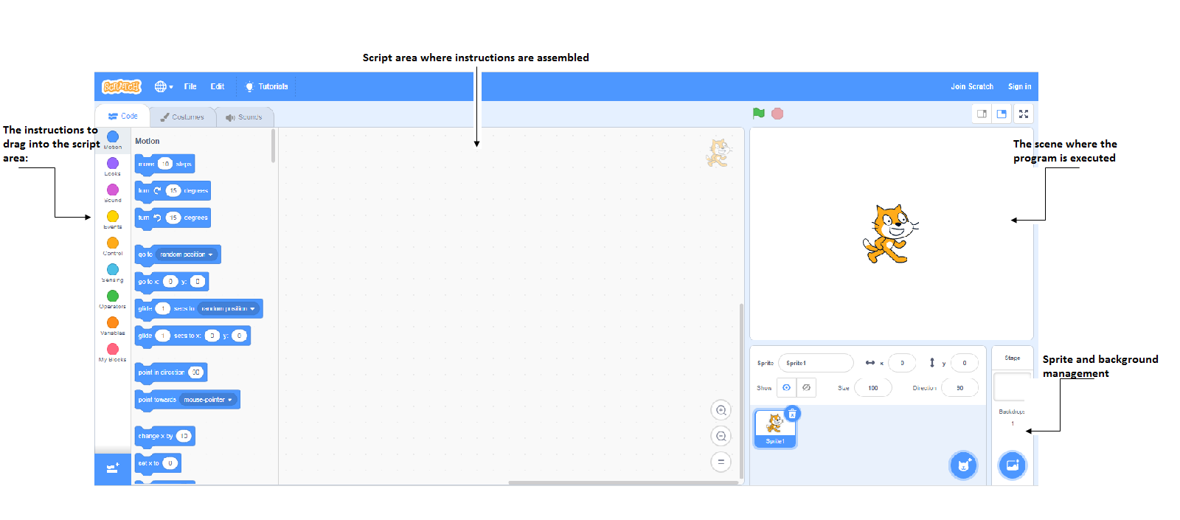Enter full screen stage mode

pyautogui.click(x=1024, y=114)
